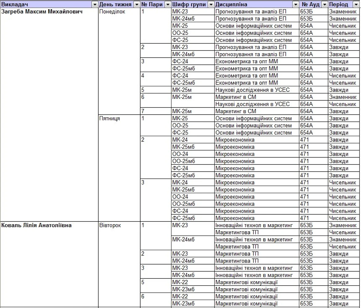Select the Коваль Лілія Анатоліївна teacher cell
The image size is (361, 308).
tap(36, 225)
